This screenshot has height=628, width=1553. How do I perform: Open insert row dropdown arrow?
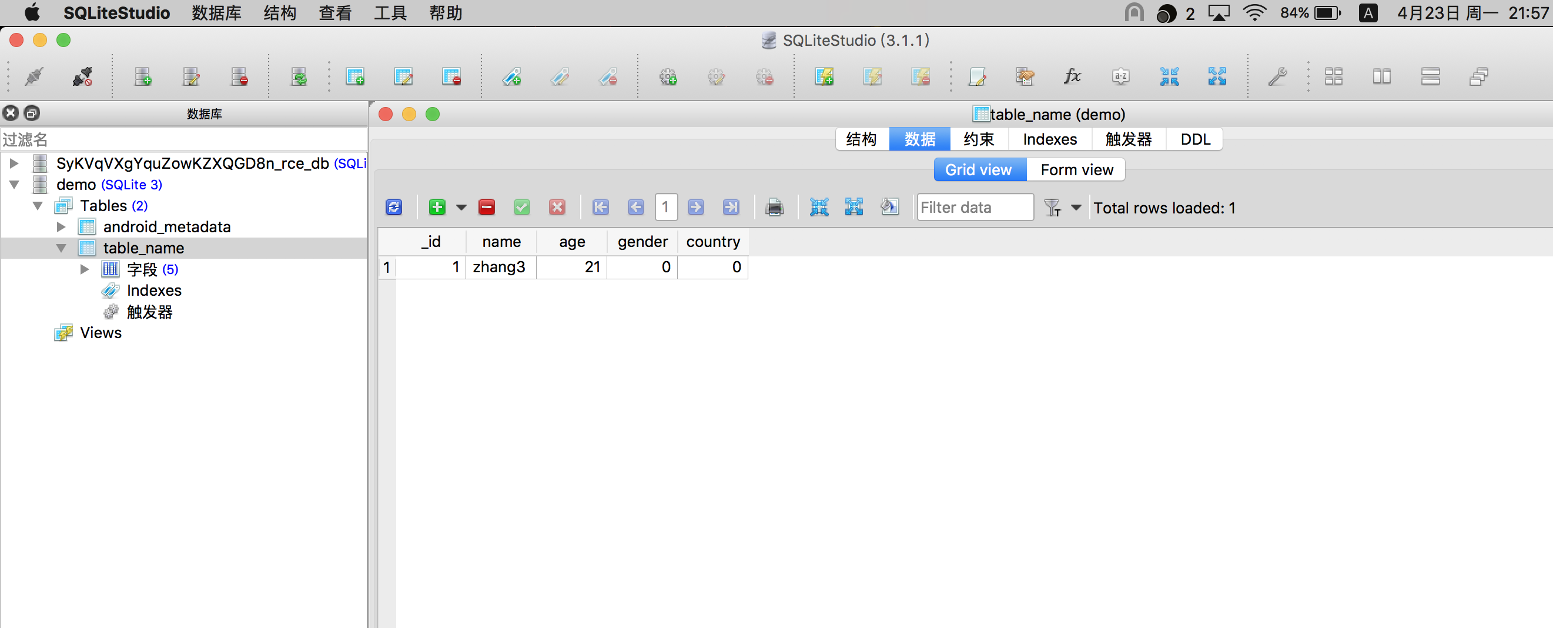461,208
